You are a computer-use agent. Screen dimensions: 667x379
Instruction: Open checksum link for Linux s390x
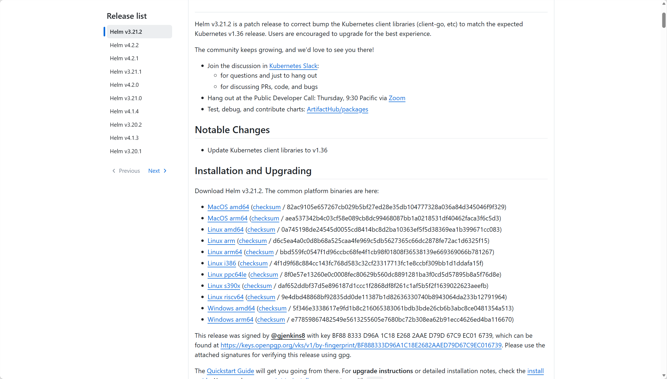point(258,286)
